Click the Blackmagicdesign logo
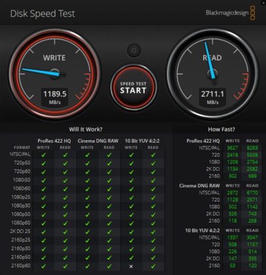The height and width of the screenshot is (275, 266). 231,13
